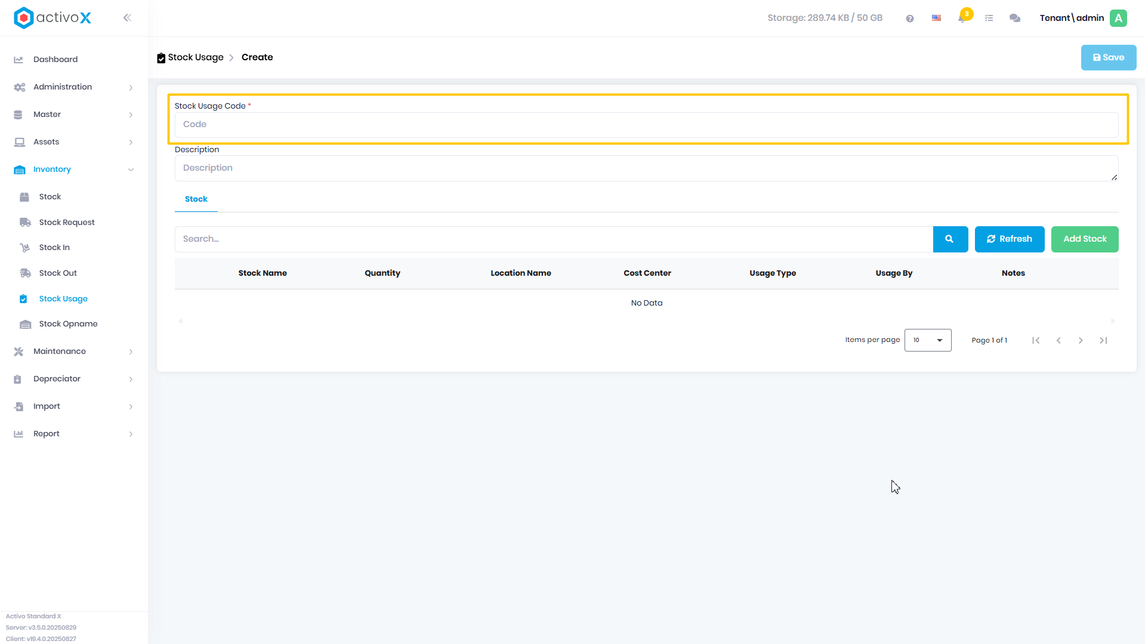
Task: Go to Stock Request menu item
Action: coord(67,223)
